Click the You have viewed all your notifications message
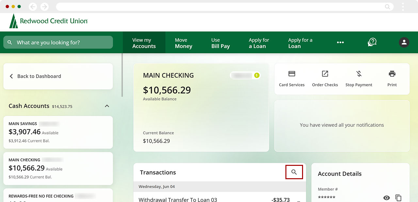The image size is (418, 202). [342, 125]
